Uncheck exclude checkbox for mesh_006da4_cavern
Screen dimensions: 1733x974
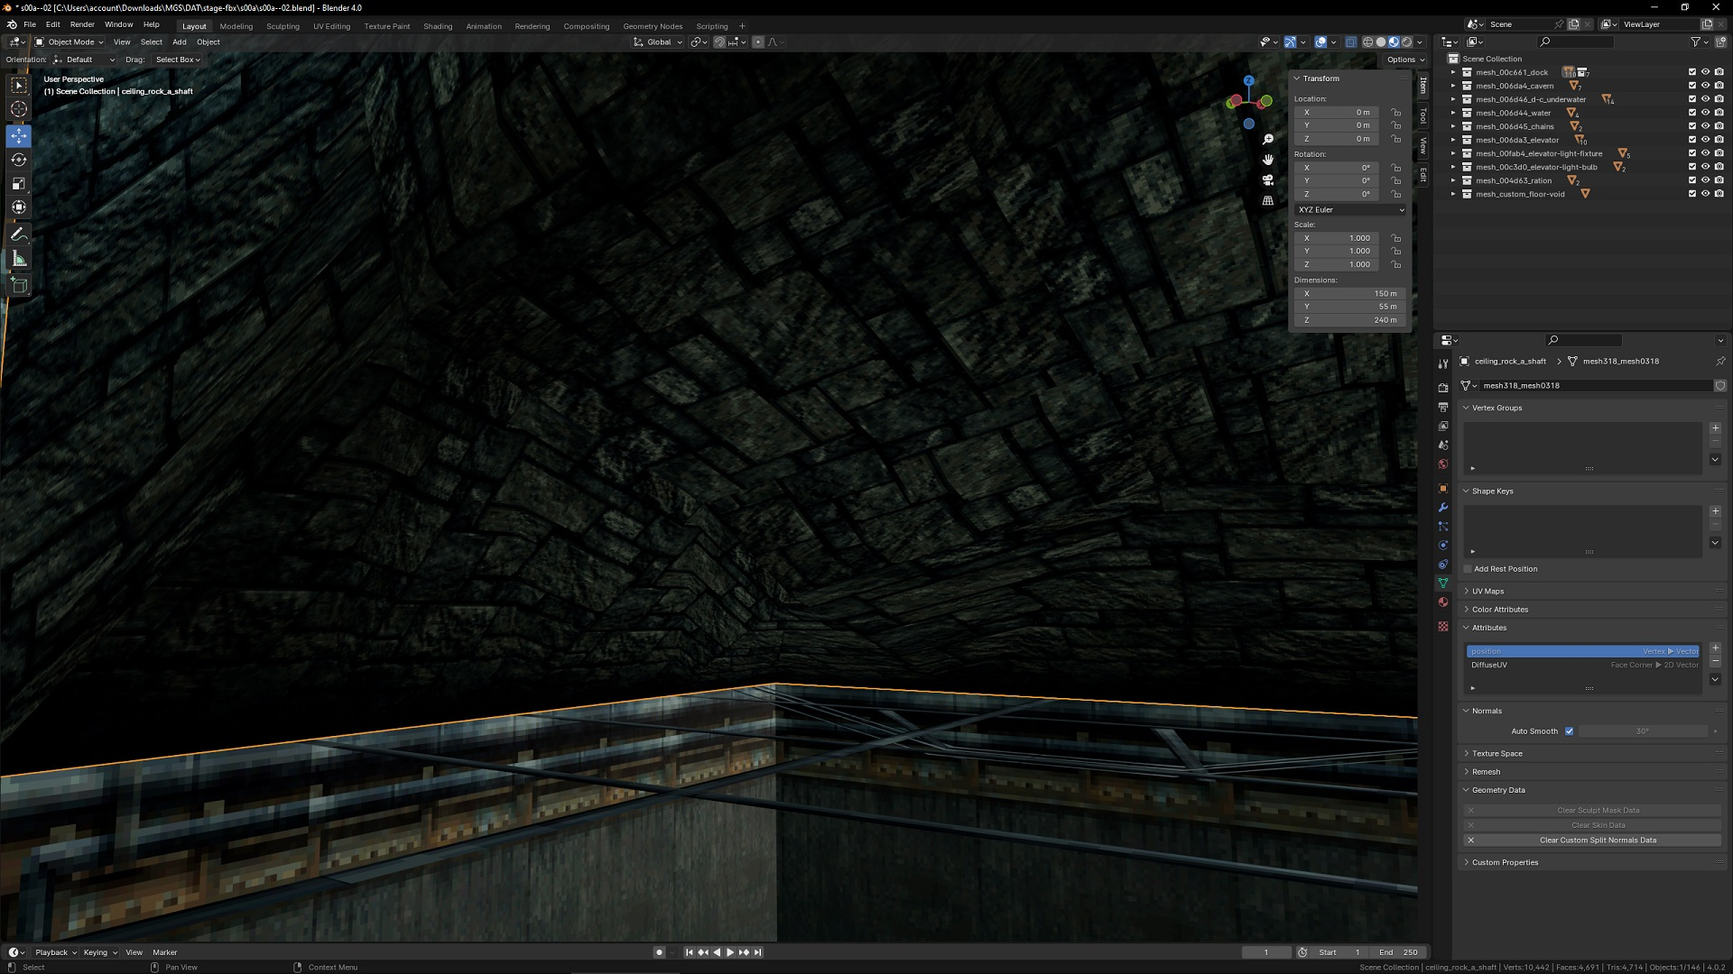tap(1692, 86)
